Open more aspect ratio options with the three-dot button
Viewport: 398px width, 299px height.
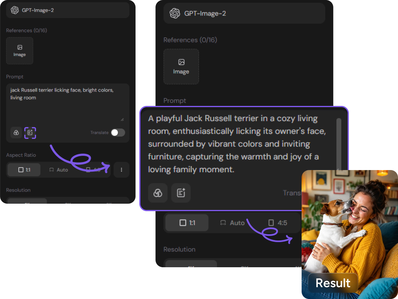[x=121, y=170]
